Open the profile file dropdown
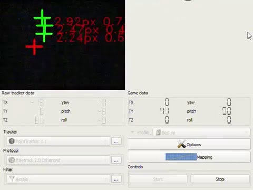 202,132
